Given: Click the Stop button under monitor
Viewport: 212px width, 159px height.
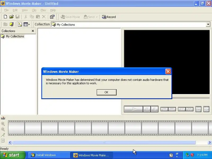Looking at the screenshot, I should (x=154, y=109).
